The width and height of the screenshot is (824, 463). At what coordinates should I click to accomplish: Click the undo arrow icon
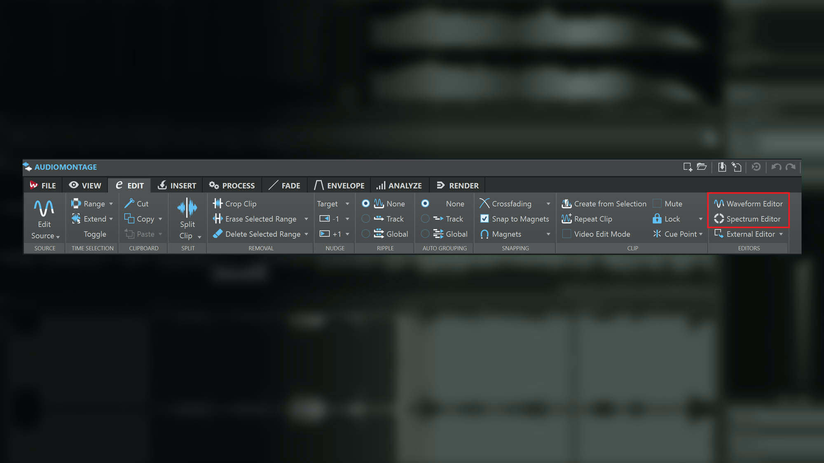776,167
